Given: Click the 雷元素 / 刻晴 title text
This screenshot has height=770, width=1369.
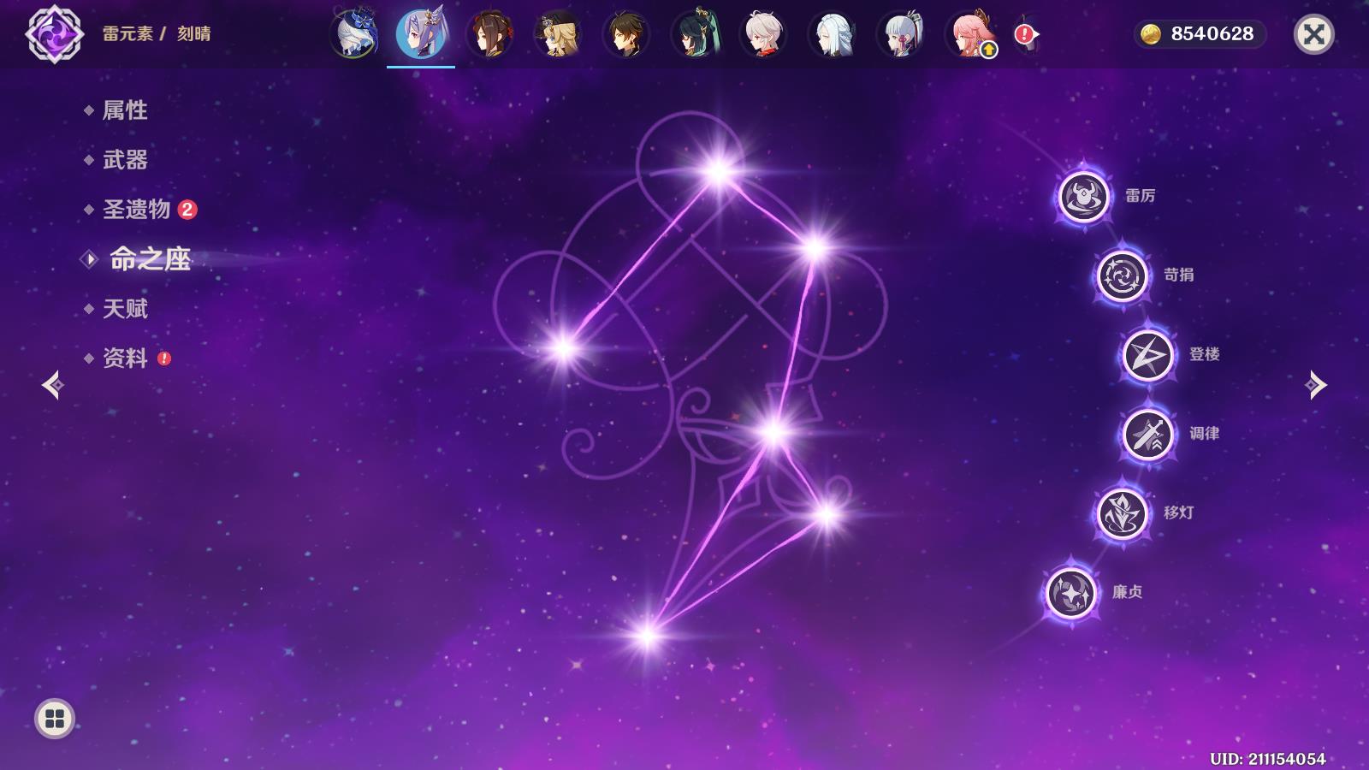Looking at the screenshot, I should [157, 33].
